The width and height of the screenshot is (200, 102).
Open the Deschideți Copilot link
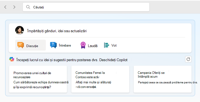click(x=113, y=60)
